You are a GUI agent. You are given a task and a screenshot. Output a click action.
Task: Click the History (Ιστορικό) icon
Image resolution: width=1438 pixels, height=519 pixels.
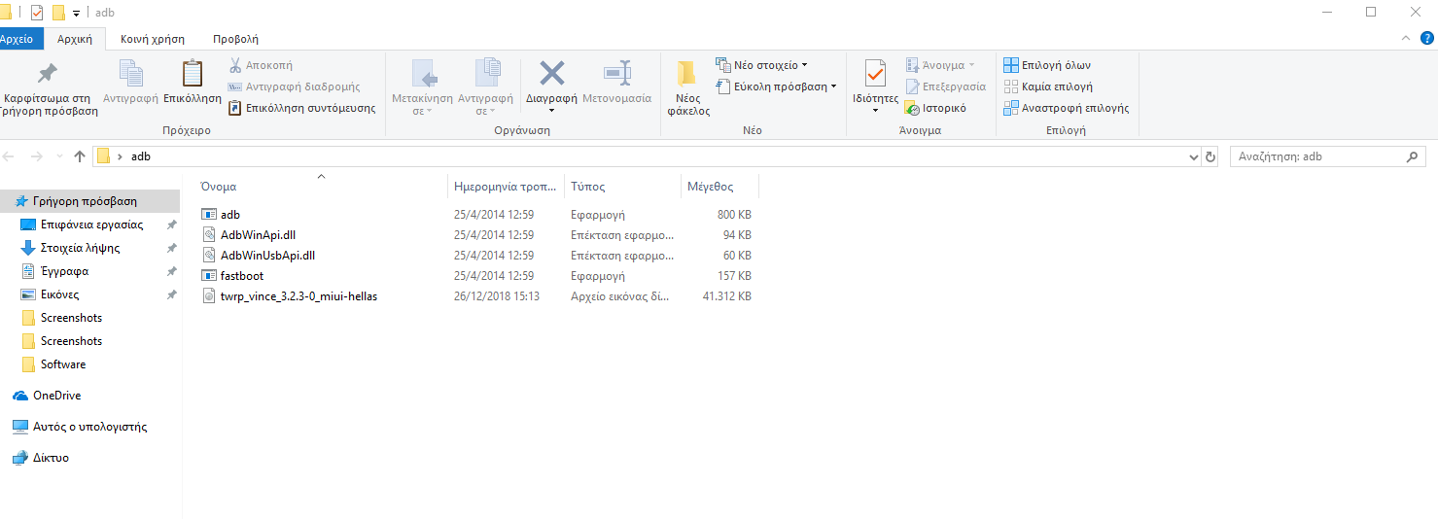click(934, 108)
